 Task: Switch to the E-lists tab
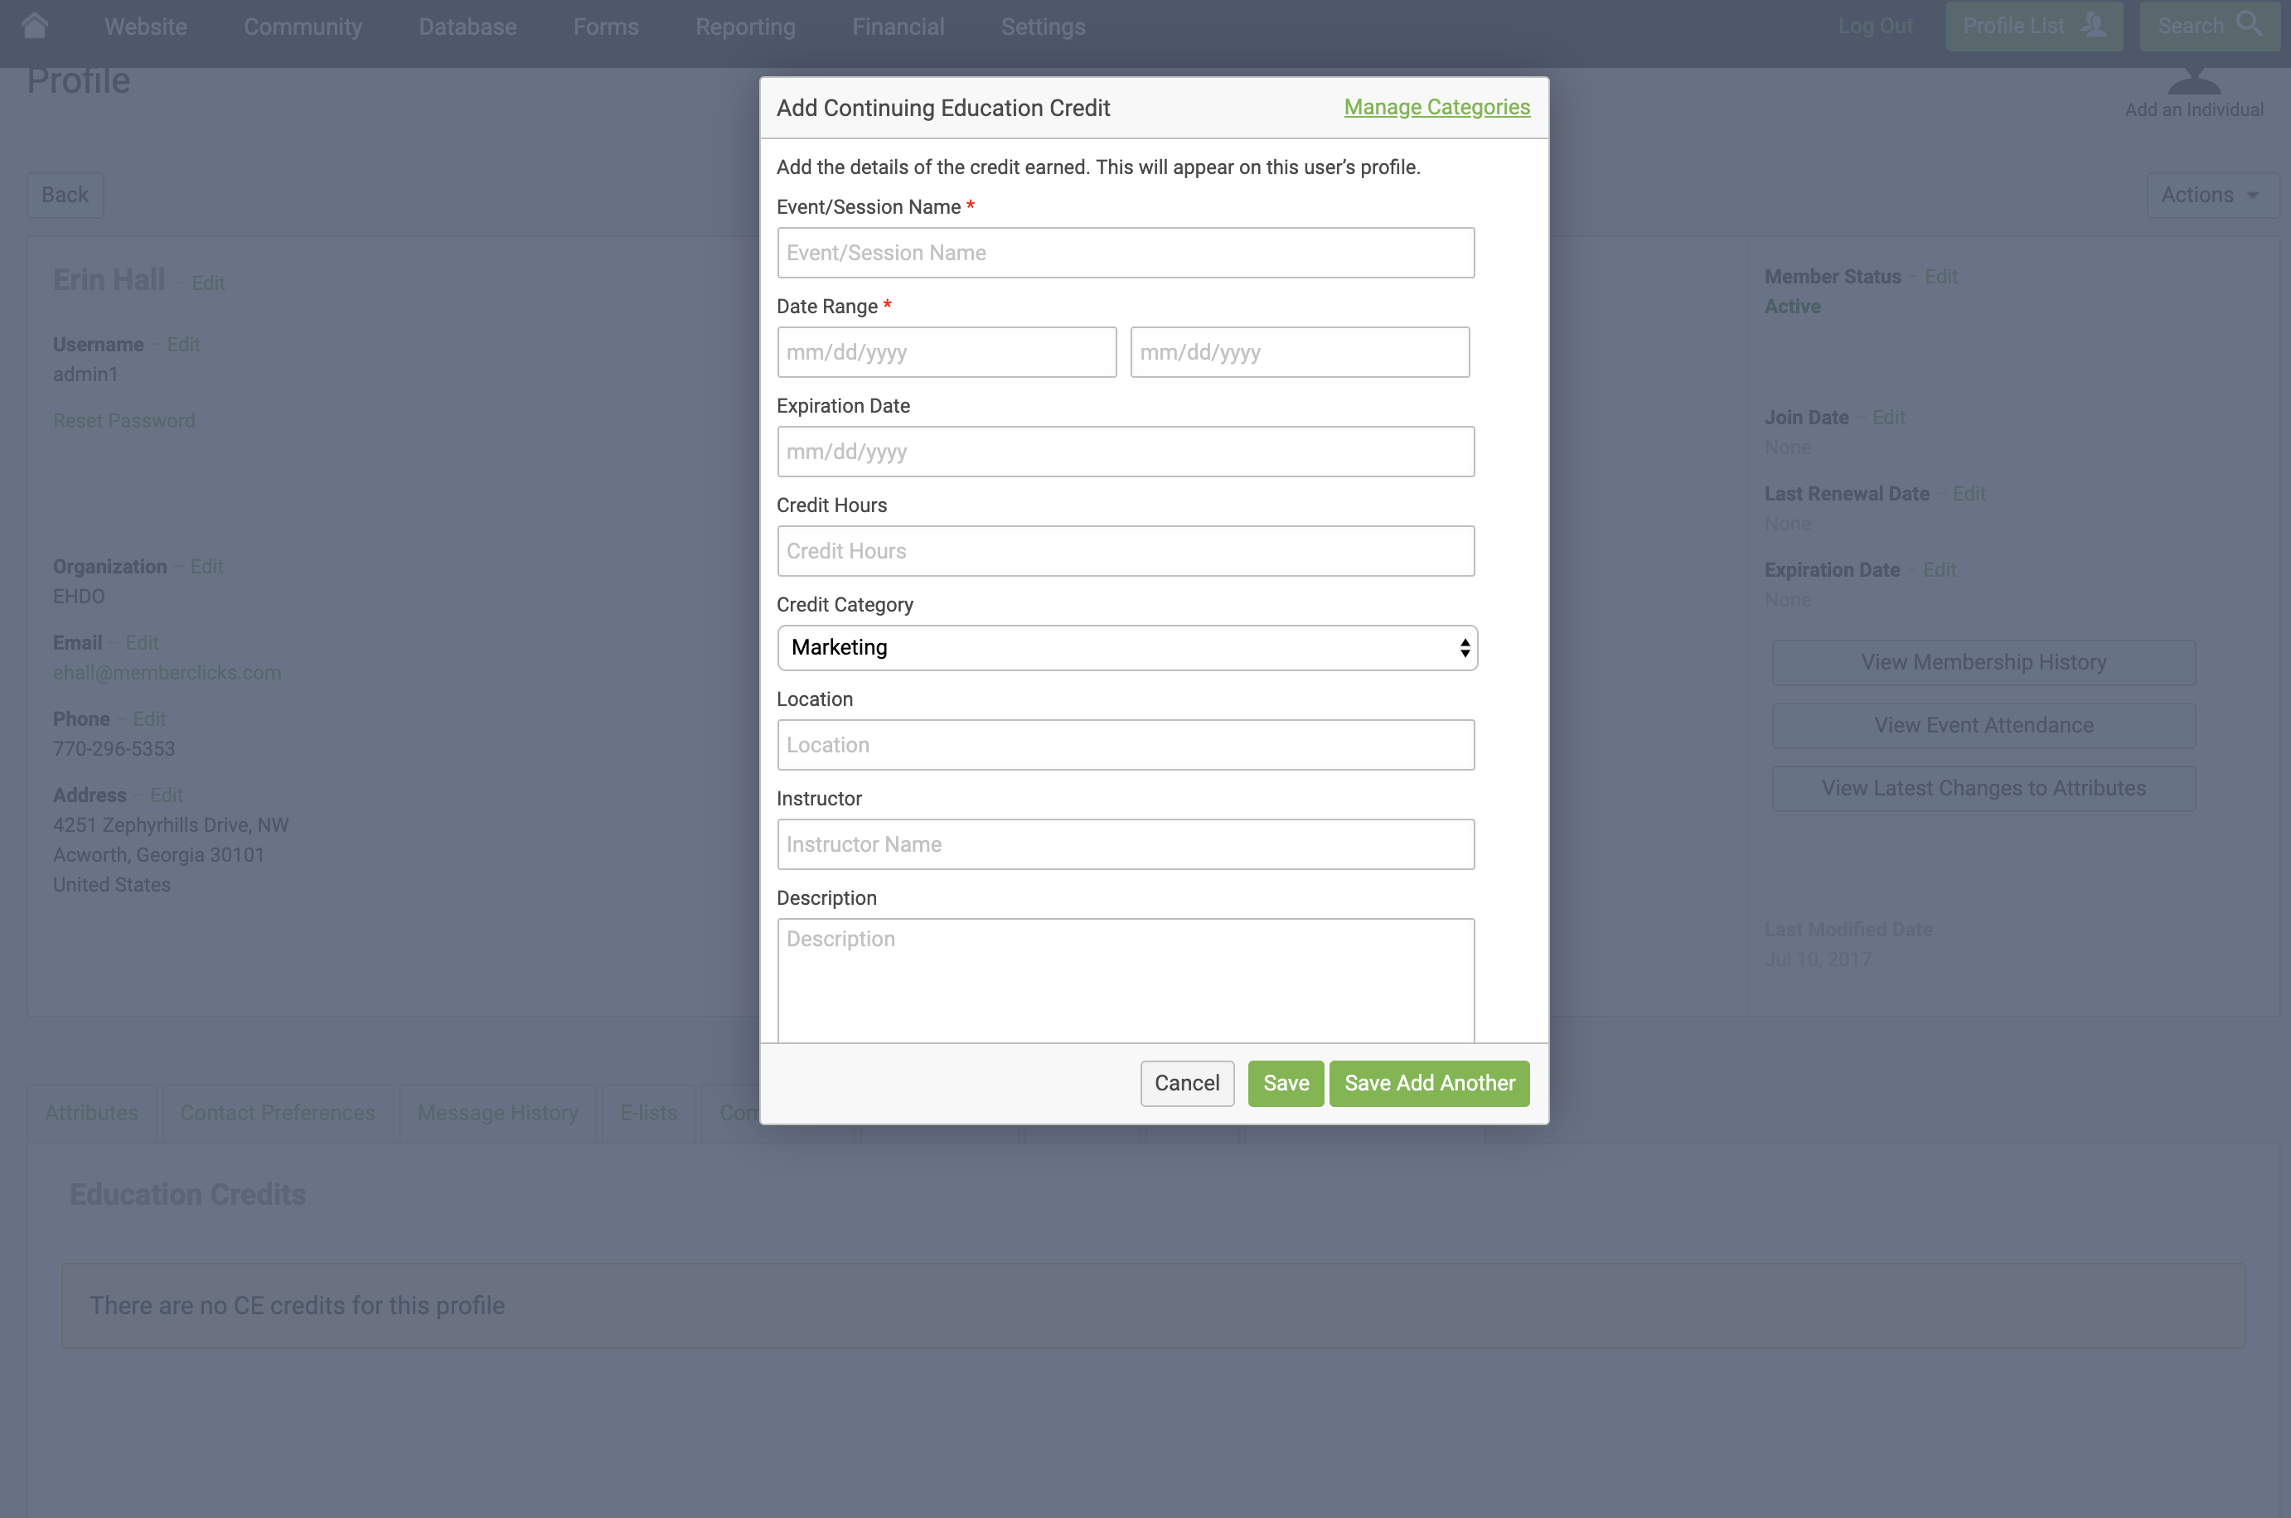(648, 1114)
